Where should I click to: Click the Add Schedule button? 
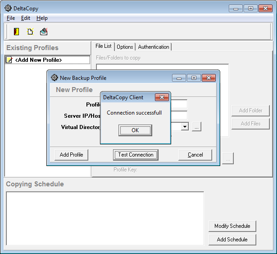232,240
